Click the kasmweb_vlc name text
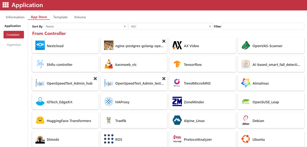 click(126, 65)
